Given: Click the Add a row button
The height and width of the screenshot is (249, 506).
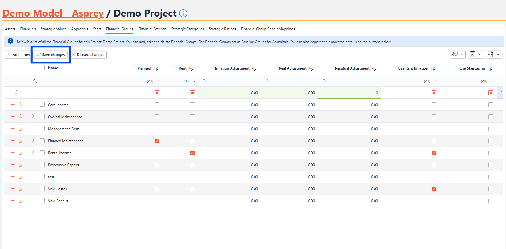Looking at the screenshot, I should tap(18, 55).
